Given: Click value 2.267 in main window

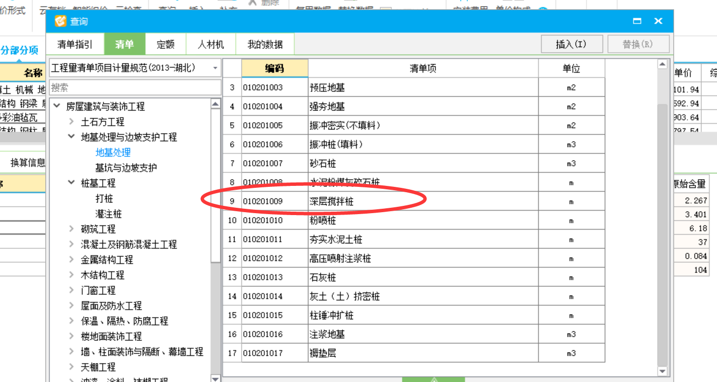Looking at the screenshot, I should click(x=696, y=200).
